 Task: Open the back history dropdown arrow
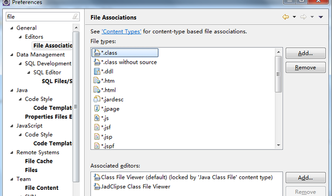pos(294,17)
